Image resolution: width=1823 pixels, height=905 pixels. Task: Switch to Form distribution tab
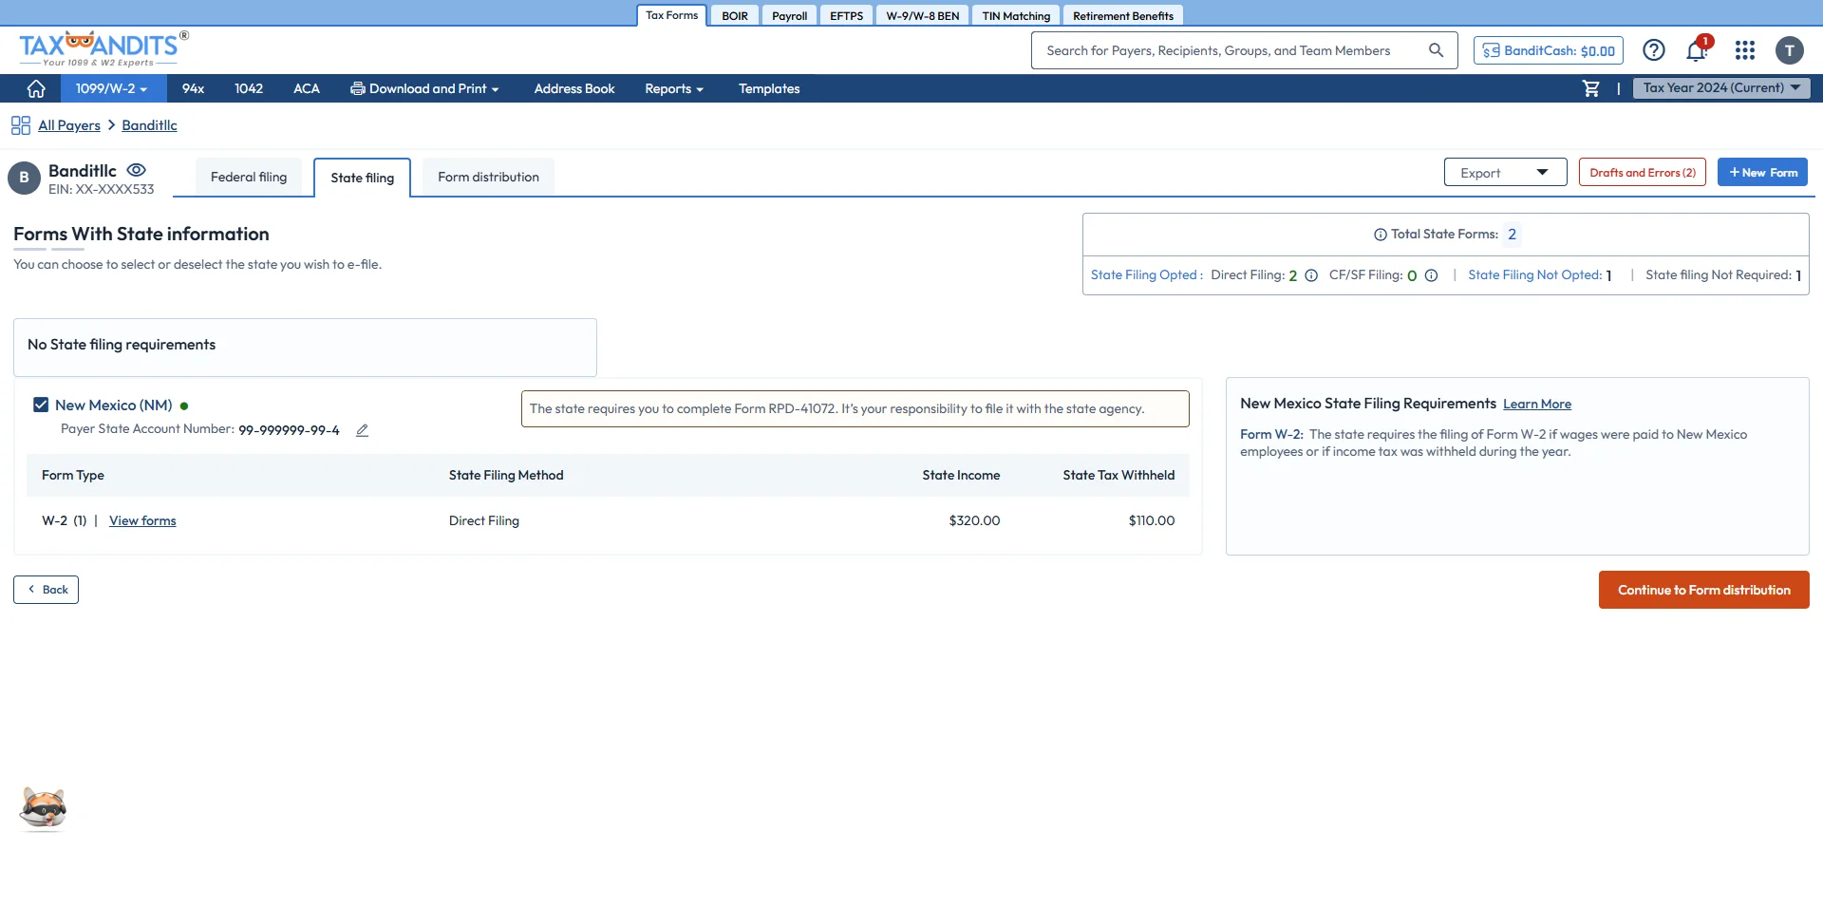[x=488, y=177]
